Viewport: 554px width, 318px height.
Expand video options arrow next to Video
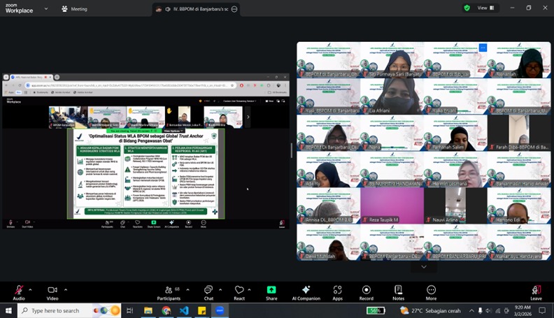pos(66,289)
